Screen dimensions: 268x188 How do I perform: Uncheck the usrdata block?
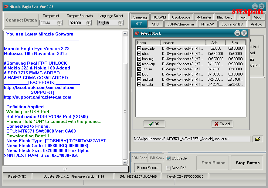pos(139,85)
